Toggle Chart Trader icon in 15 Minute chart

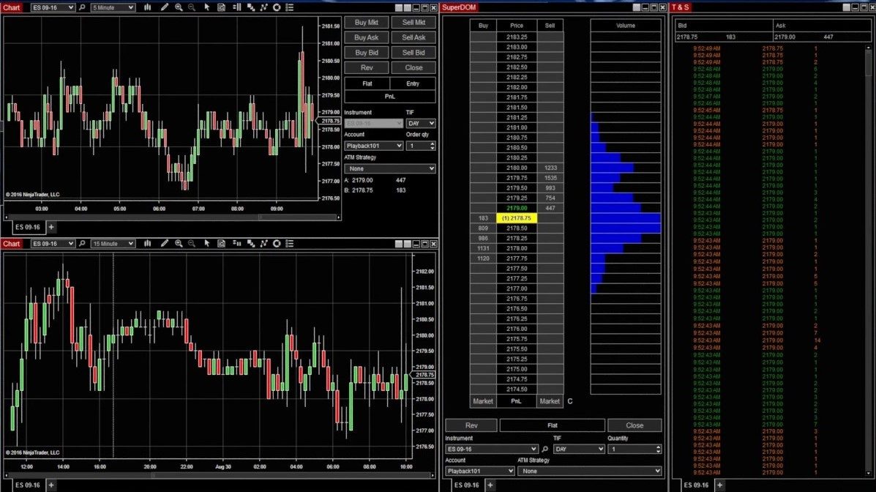pos(237,244)
